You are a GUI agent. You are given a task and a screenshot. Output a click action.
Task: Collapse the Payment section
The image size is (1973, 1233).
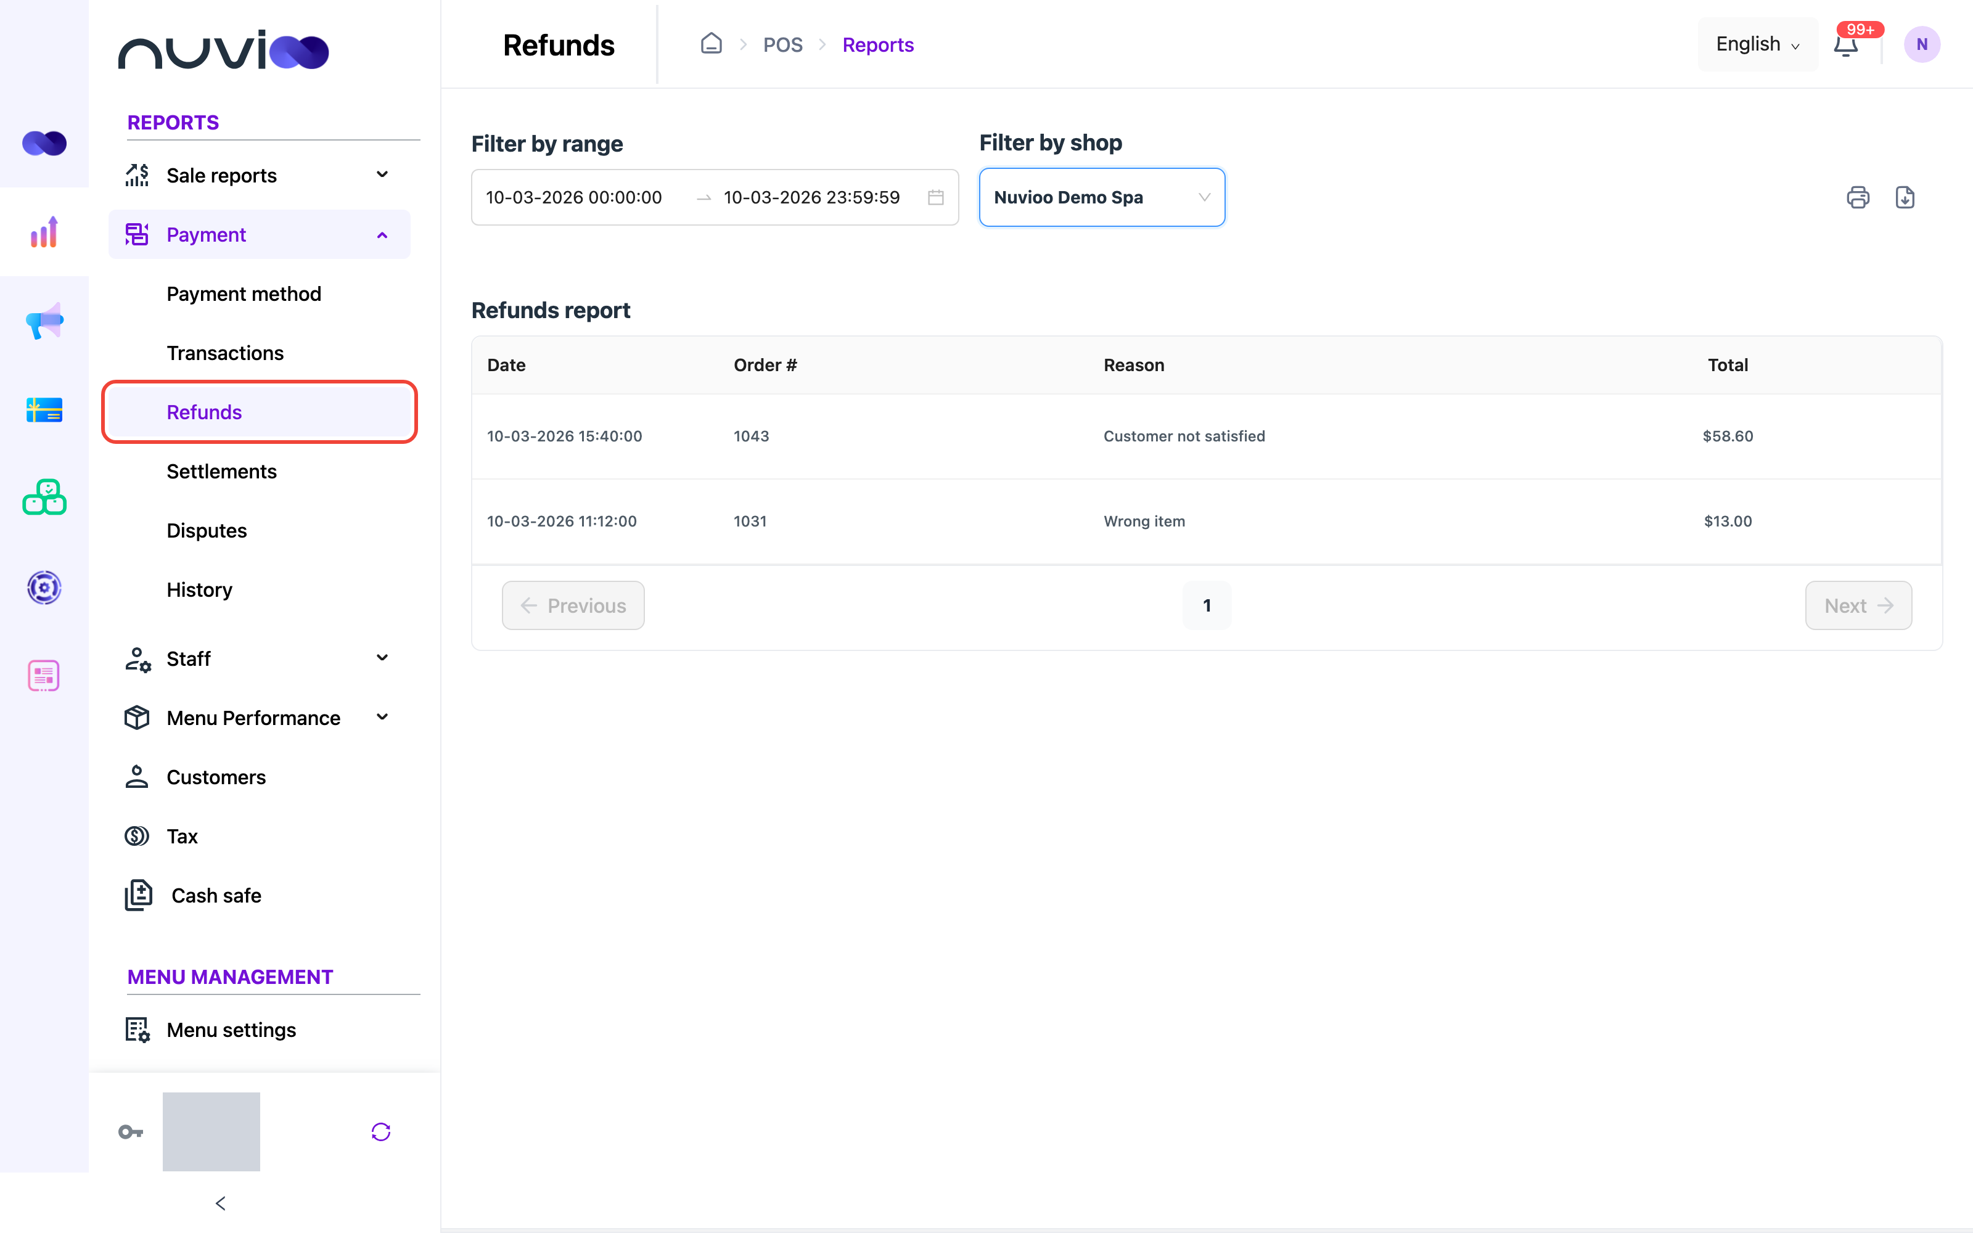[259, 235]
